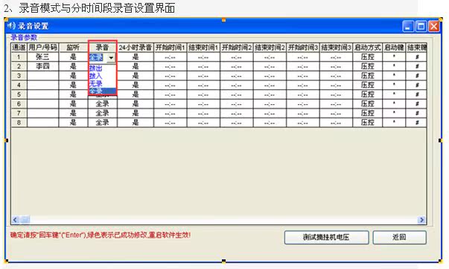This screenshot has height=269, width=449.
Task: Click the right scroll arrow of horizontal scrollbar
Action: 421,220
